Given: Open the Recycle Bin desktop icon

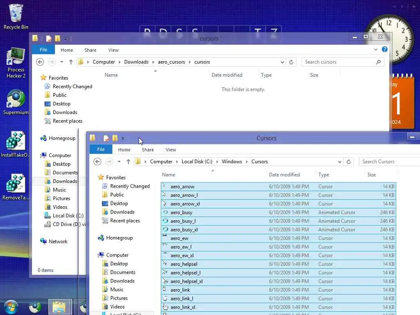Looking at the screenshot, I should (16, 16).
